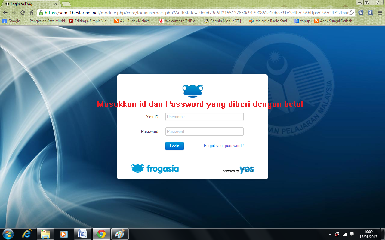This screenshot has height=240, width=385.
Task: Open the Chrome menu icon
Action: (380, 13)
